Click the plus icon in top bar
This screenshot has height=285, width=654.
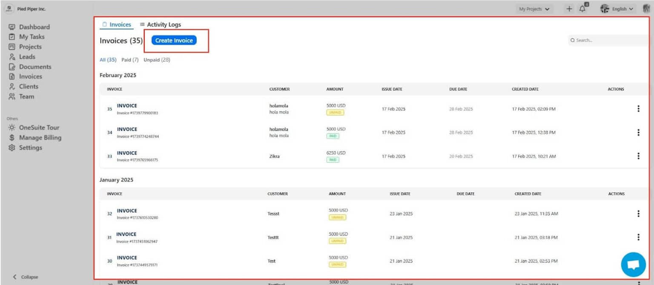(569, 9)
